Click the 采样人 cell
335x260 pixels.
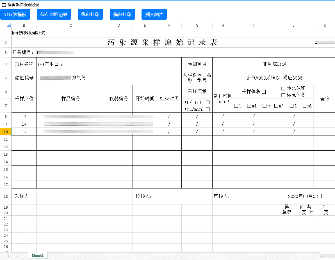(x=24, y=196)
